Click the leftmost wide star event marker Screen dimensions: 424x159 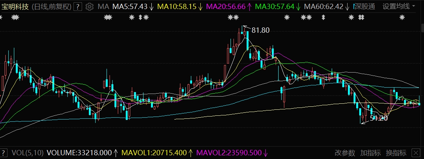(x=15, y=17)
